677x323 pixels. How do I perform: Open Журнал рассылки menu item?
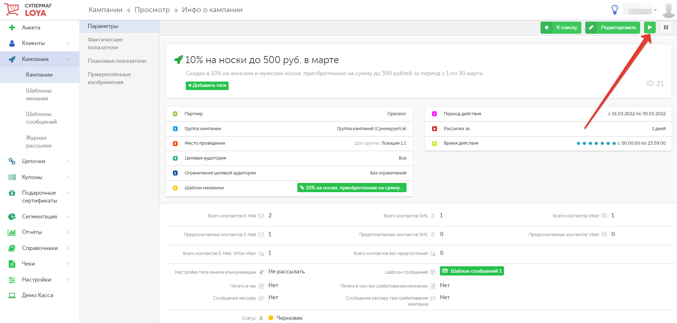(39, 142)
